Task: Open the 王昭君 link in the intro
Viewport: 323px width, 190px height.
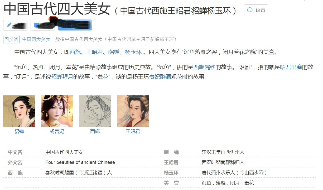Action: (x=94, y=52)
